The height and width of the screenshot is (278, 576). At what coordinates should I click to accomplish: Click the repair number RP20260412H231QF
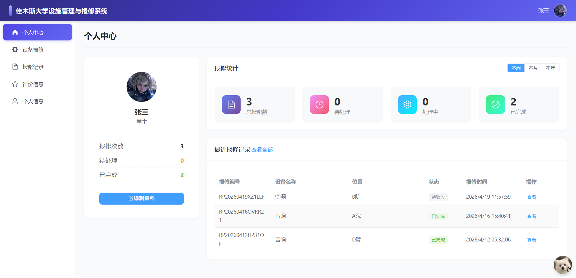pos(241,239)
